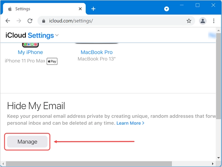Click the horizontal scrollbar right arrow
222x167 pixels.
coord(213,164)
